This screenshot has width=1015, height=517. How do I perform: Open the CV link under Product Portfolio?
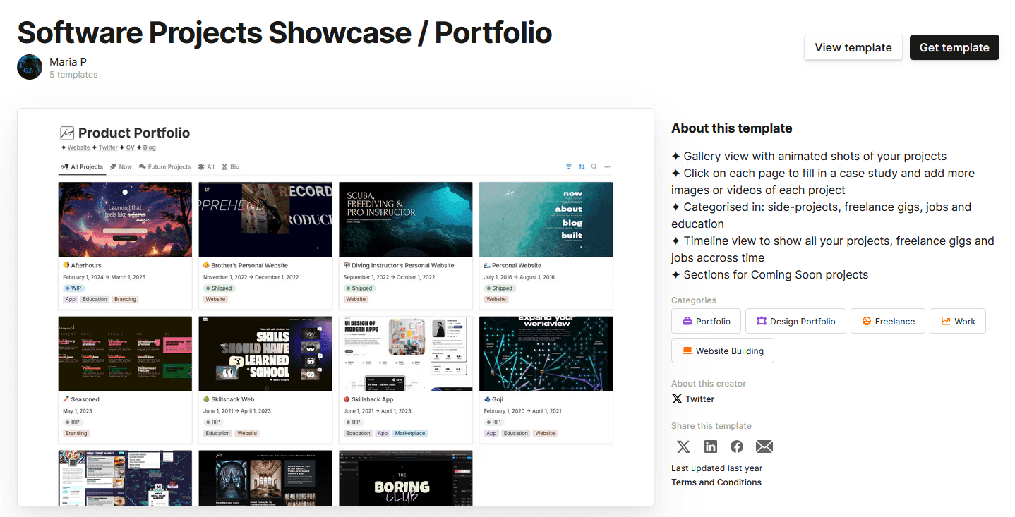(x=130, y=147)
